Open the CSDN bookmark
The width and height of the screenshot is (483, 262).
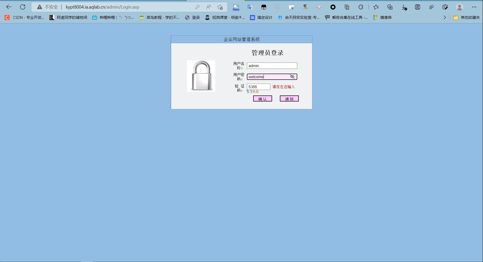click(x=24, y=17)
